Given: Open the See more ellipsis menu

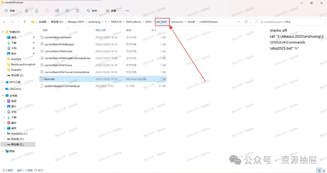Looking at the screenshot, I should (x=127, y=11).
